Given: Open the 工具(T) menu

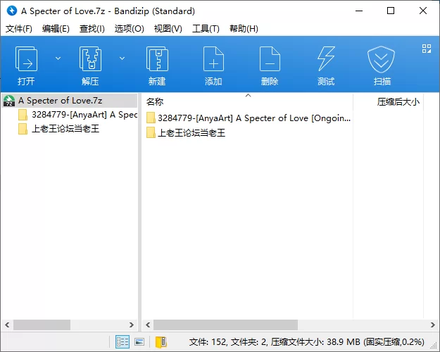Looking at the screenshot, I should point(206,28).
